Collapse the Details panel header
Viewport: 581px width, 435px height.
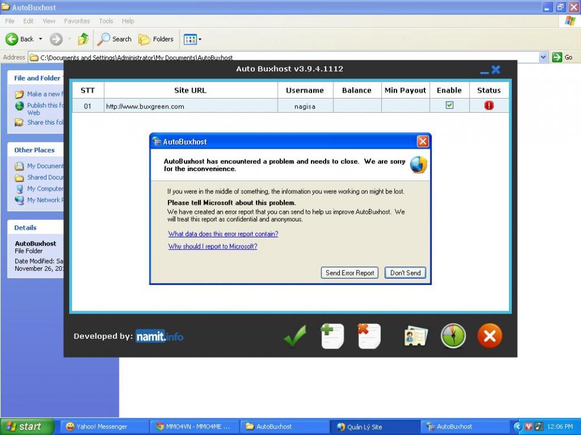pyautogui.click(x=36, y=227)
